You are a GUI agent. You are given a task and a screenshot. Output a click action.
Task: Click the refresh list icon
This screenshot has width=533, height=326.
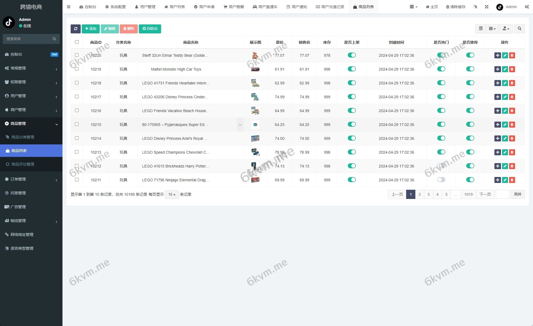76,29
